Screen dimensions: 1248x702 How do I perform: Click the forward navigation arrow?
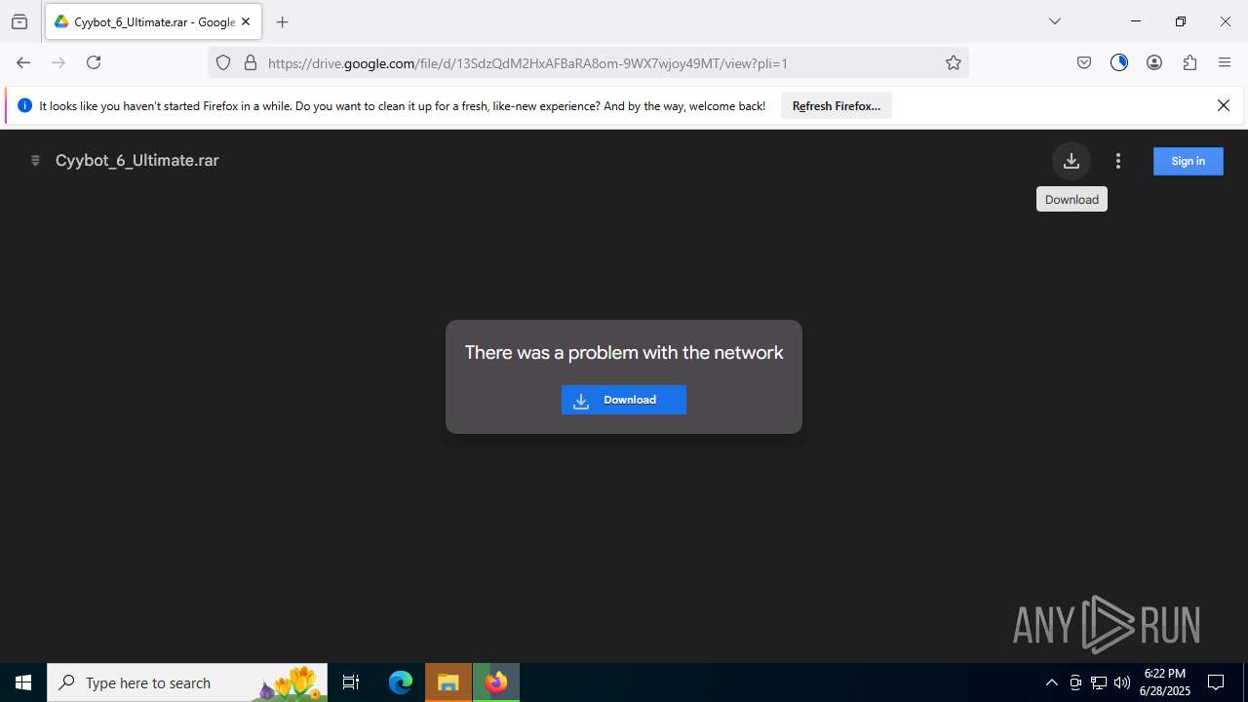point(58,62)
